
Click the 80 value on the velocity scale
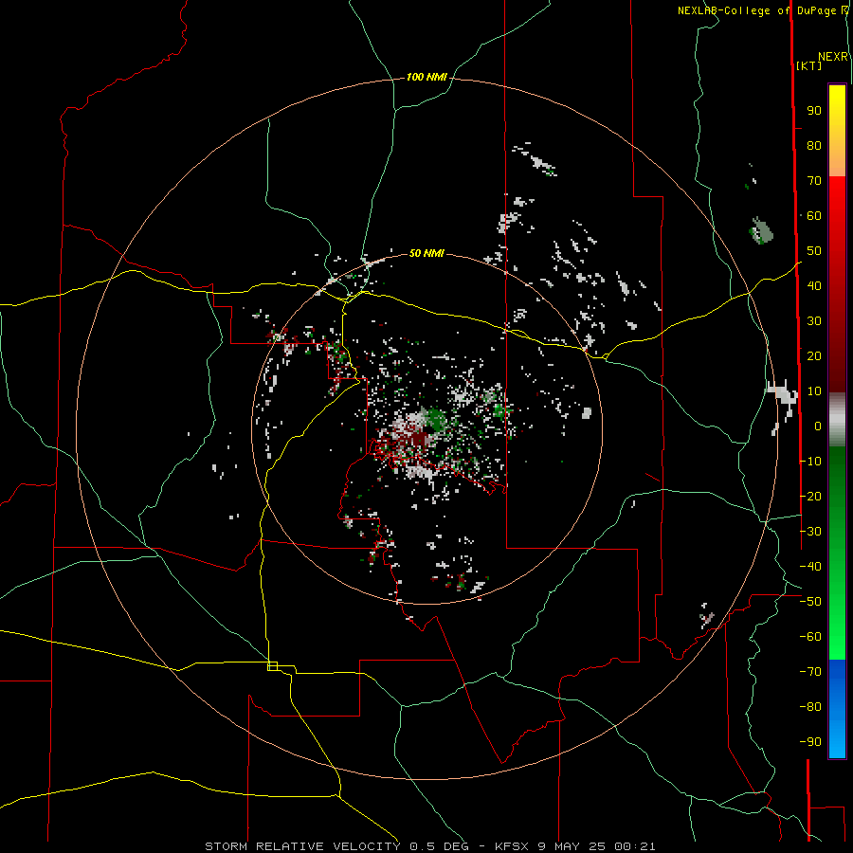814,146
